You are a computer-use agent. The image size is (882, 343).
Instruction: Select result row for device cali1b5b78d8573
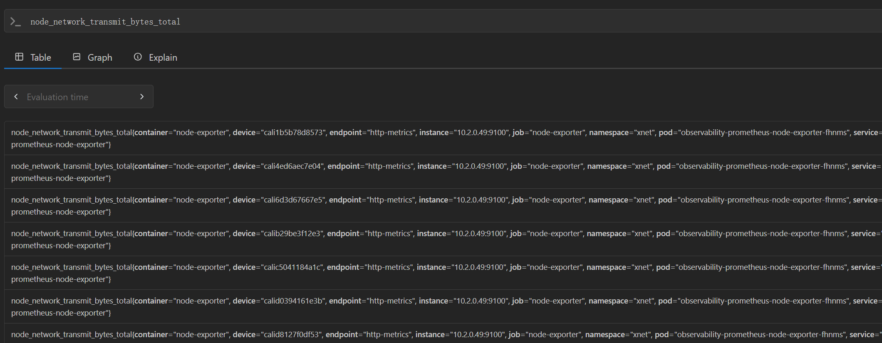click(443, 138)
